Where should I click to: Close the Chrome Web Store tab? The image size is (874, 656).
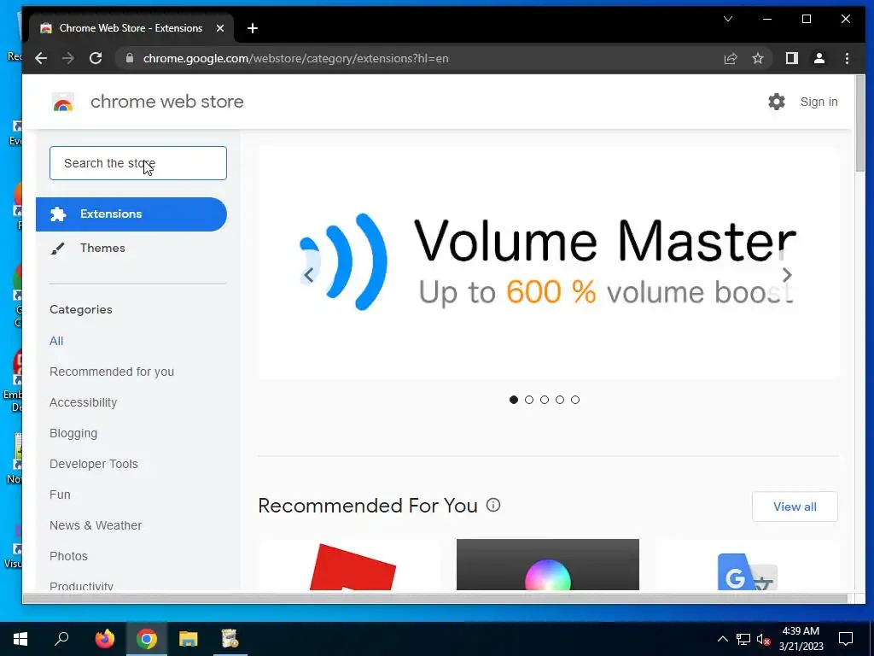point(220,28)
